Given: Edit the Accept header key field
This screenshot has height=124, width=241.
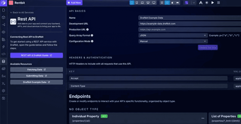Looking at the screenshot, I should click(148, 78).
